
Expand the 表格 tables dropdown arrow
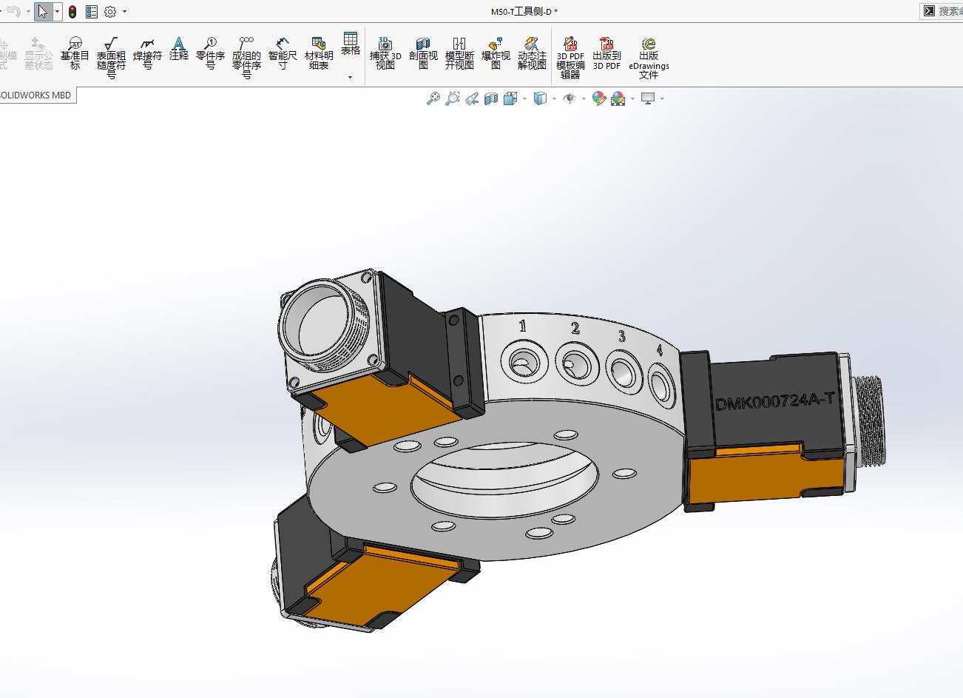point(351,77)
